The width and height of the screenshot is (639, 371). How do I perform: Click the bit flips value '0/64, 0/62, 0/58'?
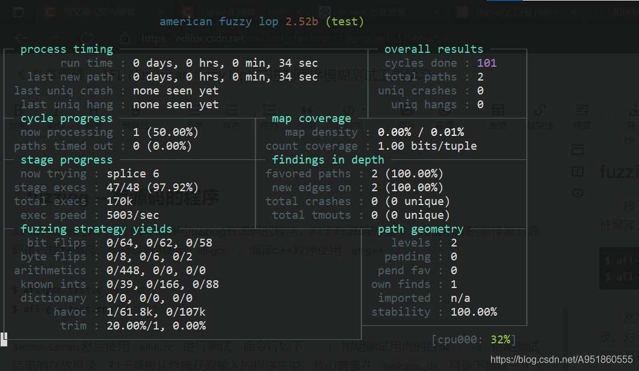tap(159, 243)
